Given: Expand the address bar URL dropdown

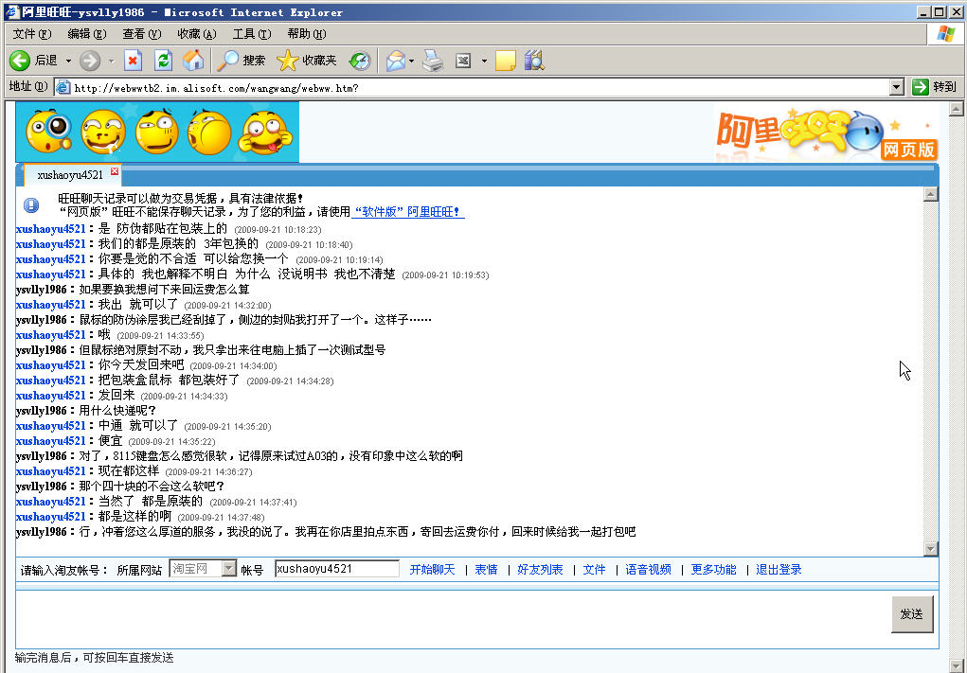Looking at the screenshot, I should click(896, 87).
